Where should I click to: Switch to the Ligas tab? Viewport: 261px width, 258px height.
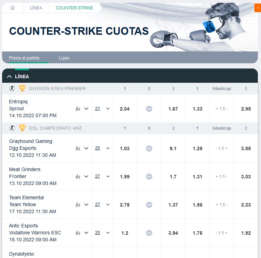pyautogui.click(x=64, y=58)
